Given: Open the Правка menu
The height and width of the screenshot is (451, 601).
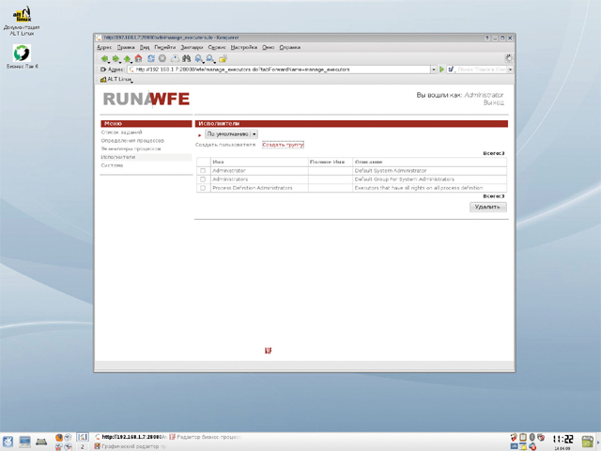Looking at the screenshot, I should 126,47.
